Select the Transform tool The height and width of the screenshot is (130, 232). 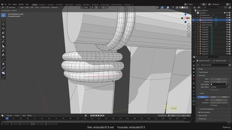click(3, 37)
